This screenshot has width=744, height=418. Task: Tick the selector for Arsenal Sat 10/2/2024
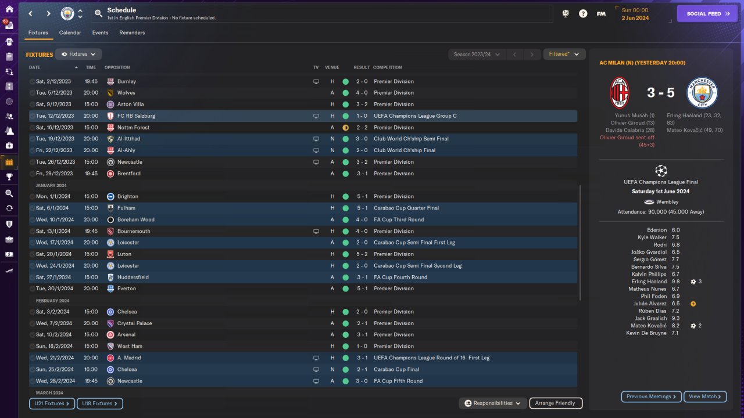pos(33,335)
